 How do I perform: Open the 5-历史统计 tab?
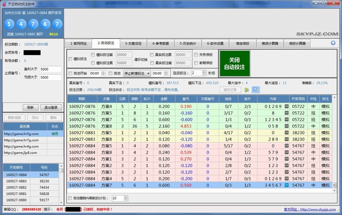click(x=188, y=43)
